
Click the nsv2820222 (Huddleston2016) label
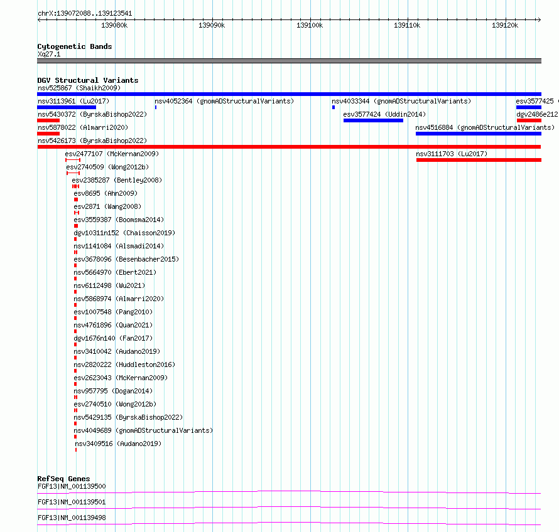(x=124, y=364)
